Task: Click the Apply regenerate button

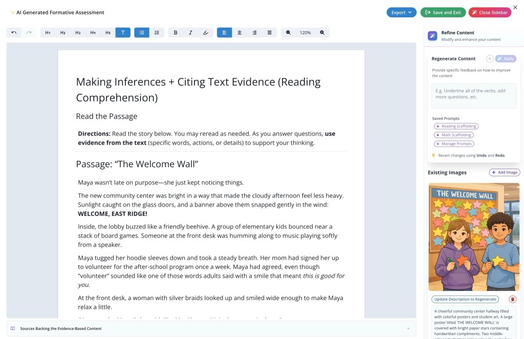Action: (x=506, y=58)
